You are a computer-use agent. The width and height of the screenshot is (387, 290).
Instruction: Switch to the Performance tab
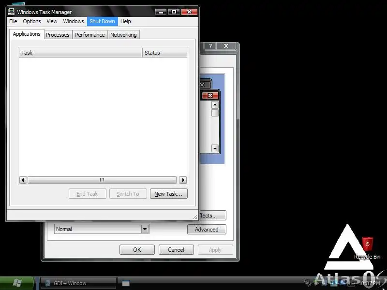pos(90,35)
